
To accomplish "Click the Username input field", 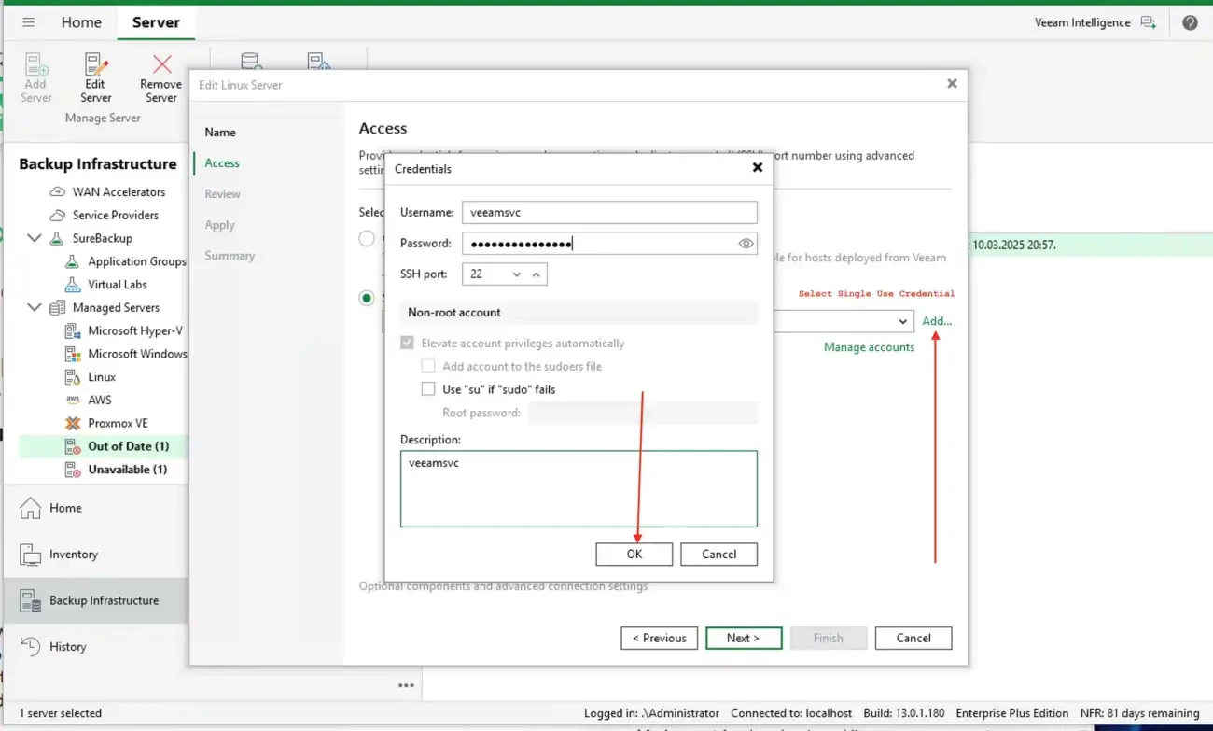I will (609, 212).
